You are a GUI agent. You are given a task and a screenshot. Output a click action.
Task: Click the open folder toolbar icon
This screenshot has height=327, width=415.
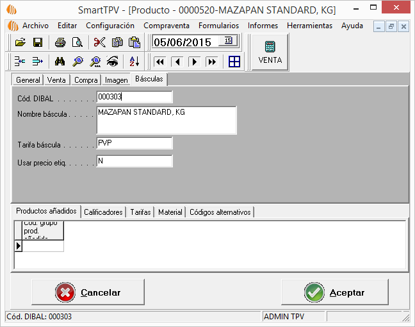click(20, 42)
